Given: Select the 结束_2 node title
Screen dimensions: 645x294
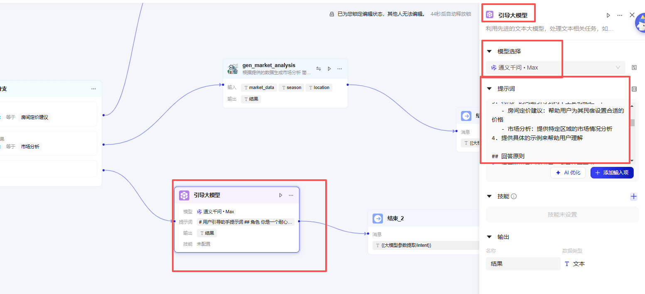Looking at the screenshot, I should point(395,218).
